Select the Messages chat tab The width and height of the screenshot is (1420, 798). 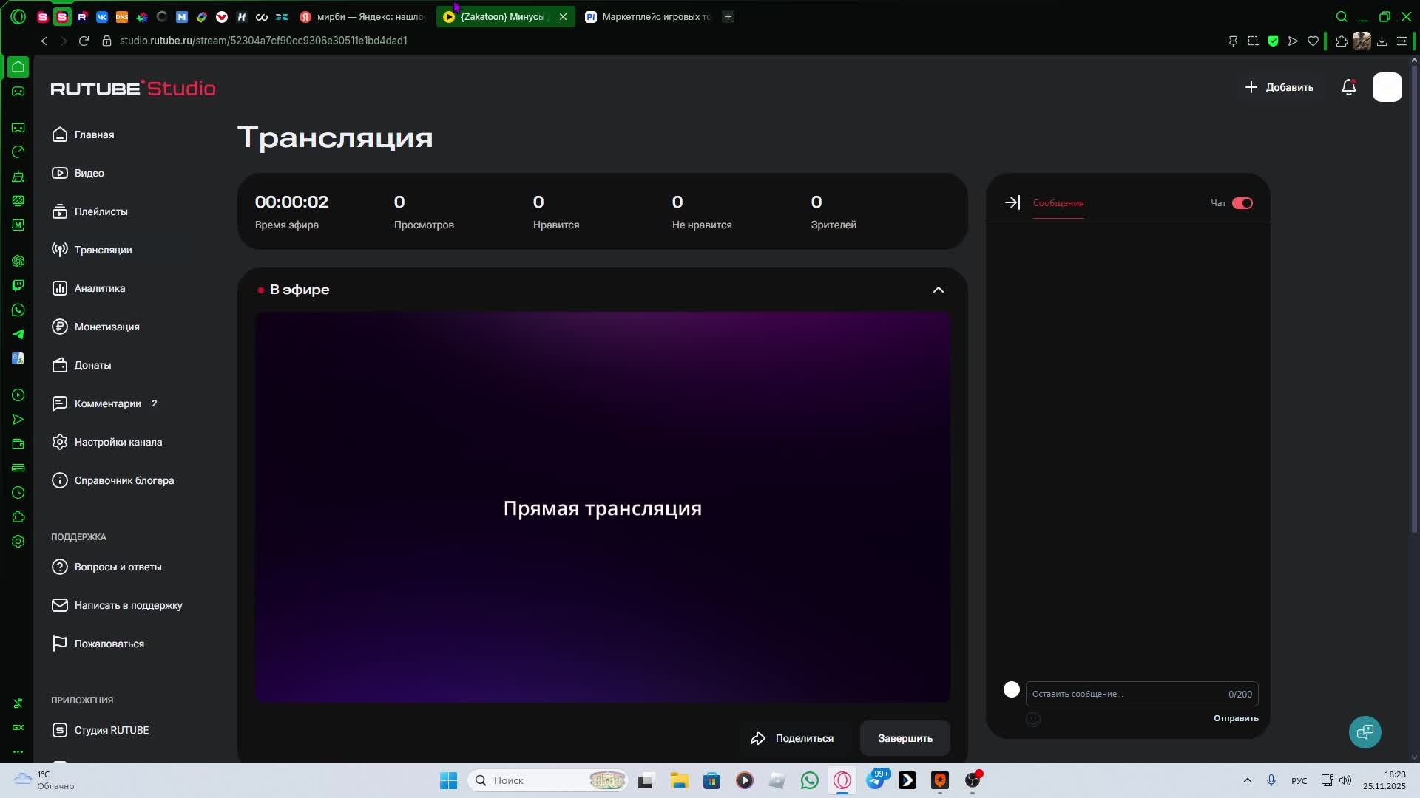(1058, 203)
